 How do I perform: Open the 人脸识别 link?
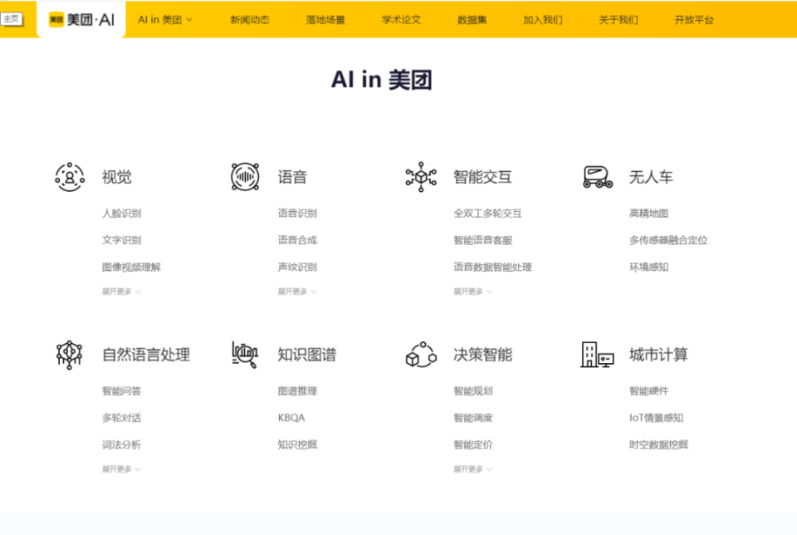click(122, 213)
